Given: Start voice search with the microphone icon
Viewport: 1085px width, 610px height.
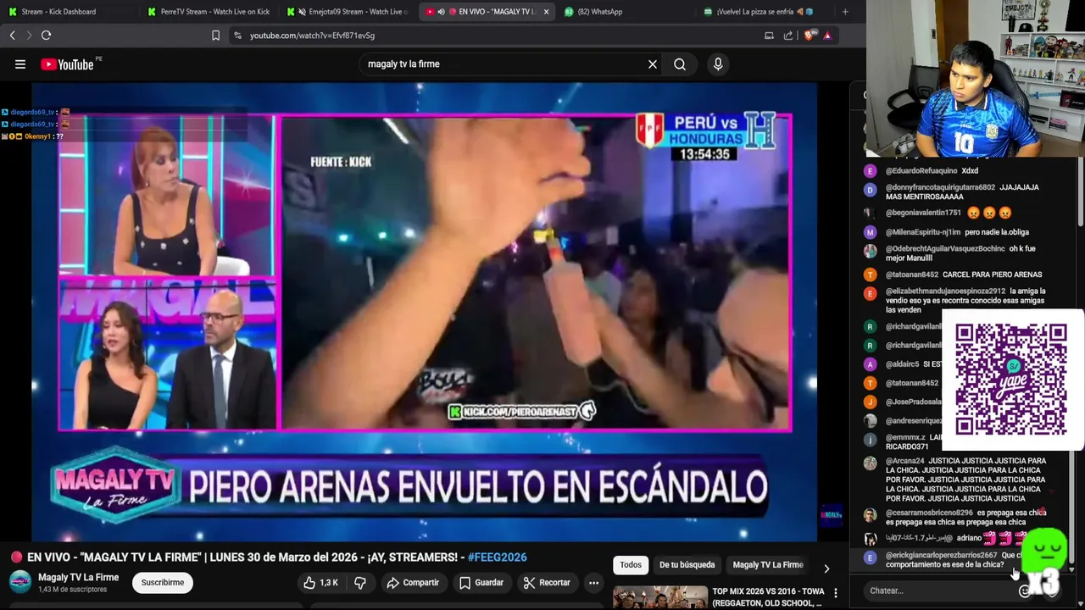Looking at the screenshot, I should 718,64.
